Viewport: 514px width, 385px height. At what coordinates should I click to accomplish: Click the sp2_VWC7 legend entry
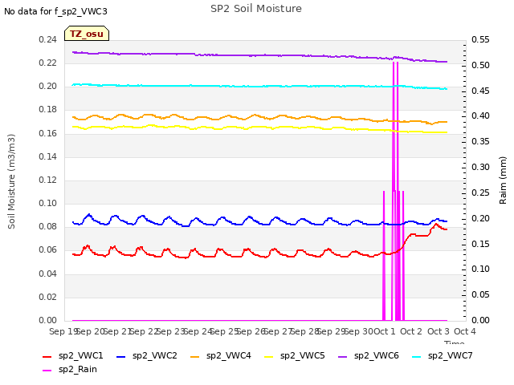click(443, 356)
